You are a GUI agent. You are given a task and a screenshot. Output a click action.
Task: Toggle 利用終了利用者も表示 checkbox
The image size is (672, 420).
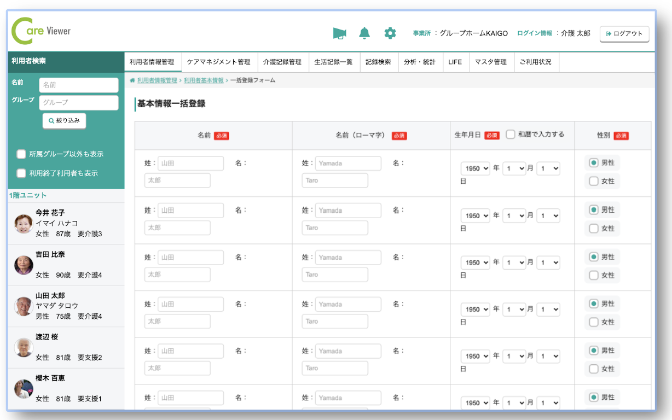pyautogui.click(x=21, y=173)
